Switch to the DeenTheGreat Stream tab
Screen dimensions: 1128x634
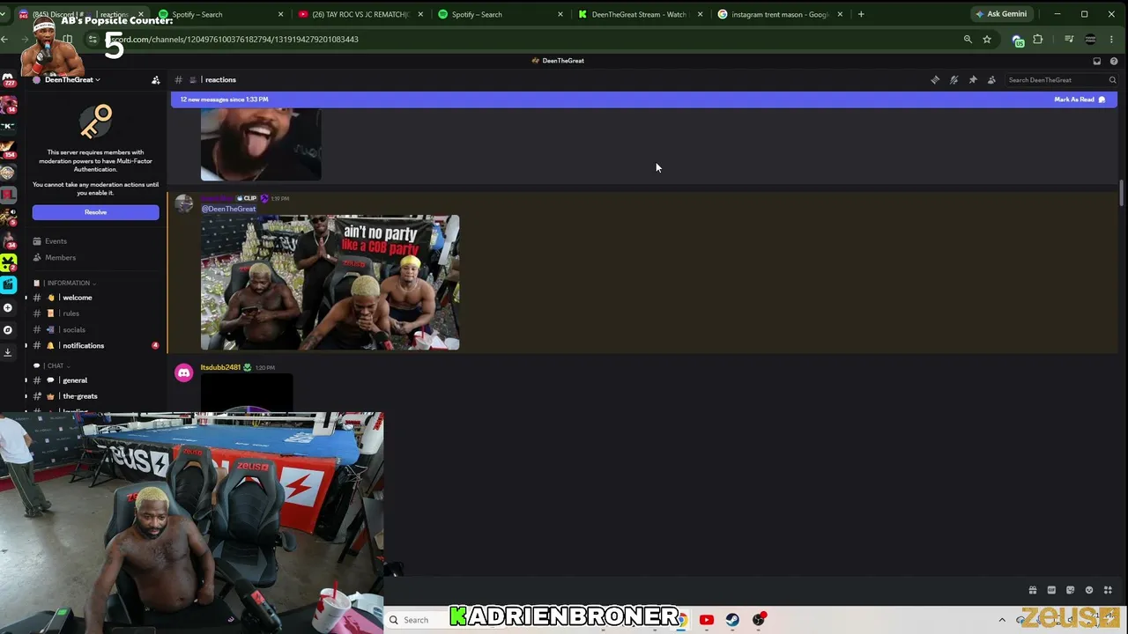[x=640, y=14]
